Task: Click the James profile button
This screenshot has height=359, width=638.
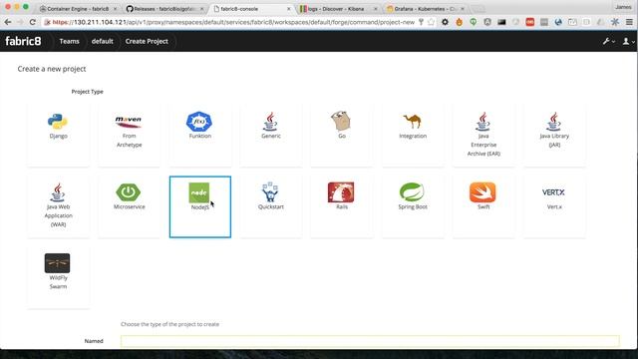Action: [x=622, y=7]
